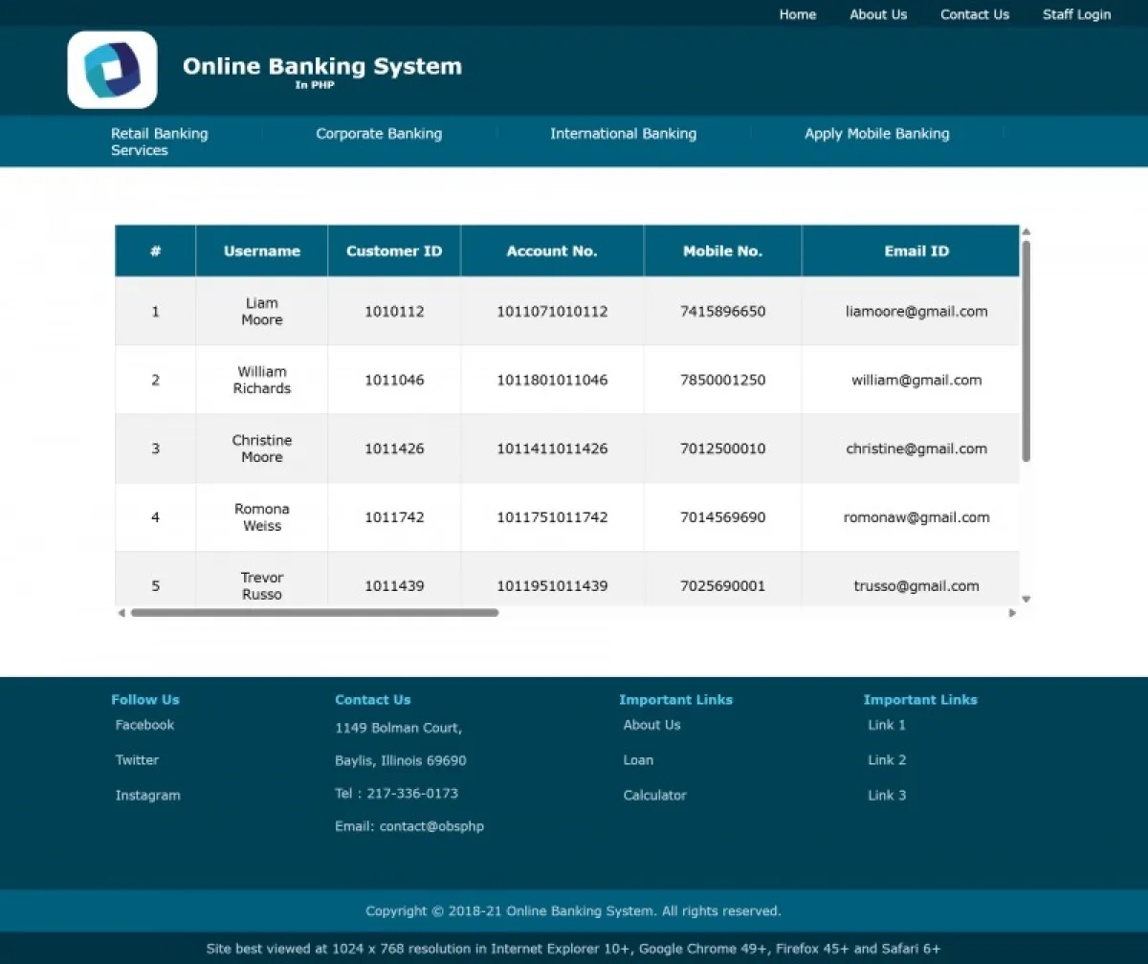Click the table's scroll right arrow
Screen dimensions: 1148x964
click(1012, 613)
